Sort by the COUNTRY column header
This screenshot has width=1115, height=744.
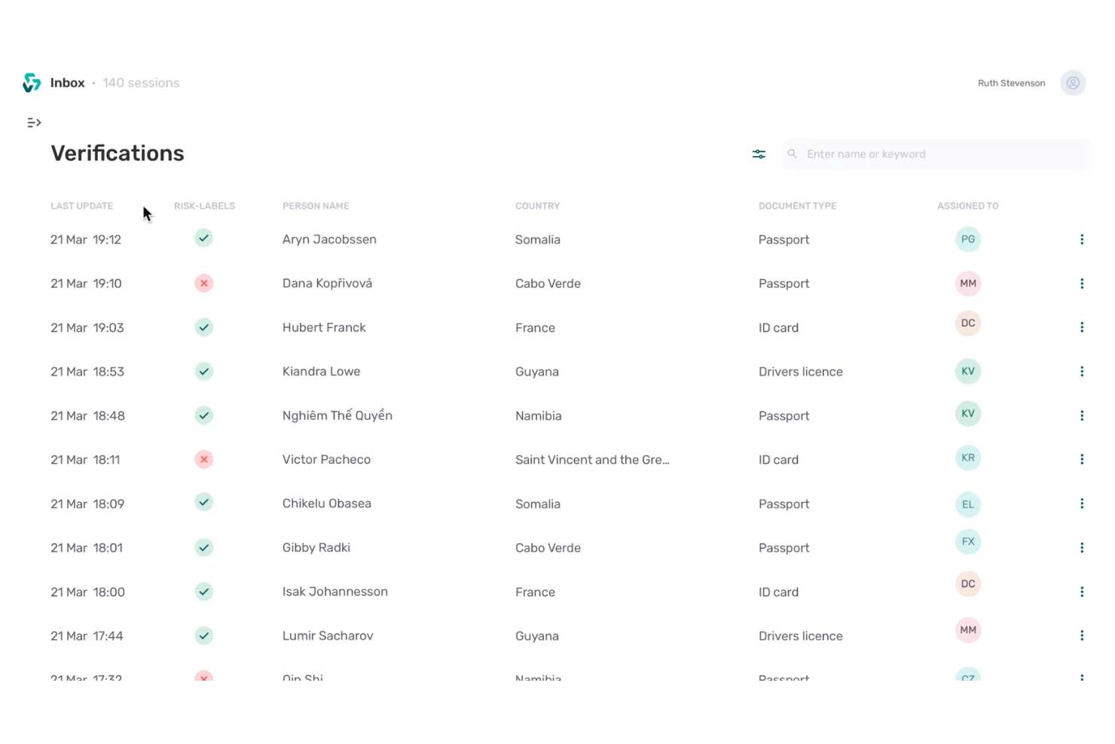click(x=537, y=205)
